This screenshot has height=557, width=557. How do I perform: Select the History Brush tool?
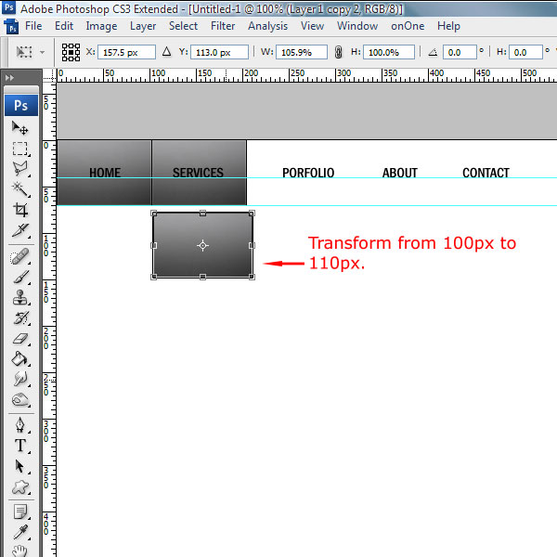[19, 318]
